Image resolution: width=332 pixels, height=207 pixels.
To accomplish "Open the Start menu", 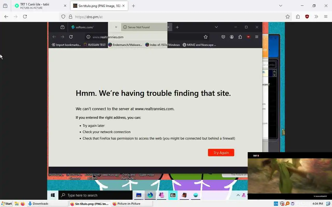I will tap(6, 204).
